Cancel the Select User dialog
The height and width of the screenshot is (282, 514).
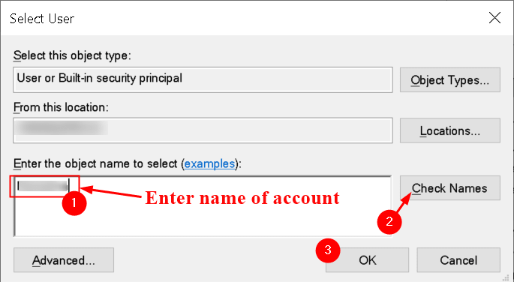click(x=458, y=260)
